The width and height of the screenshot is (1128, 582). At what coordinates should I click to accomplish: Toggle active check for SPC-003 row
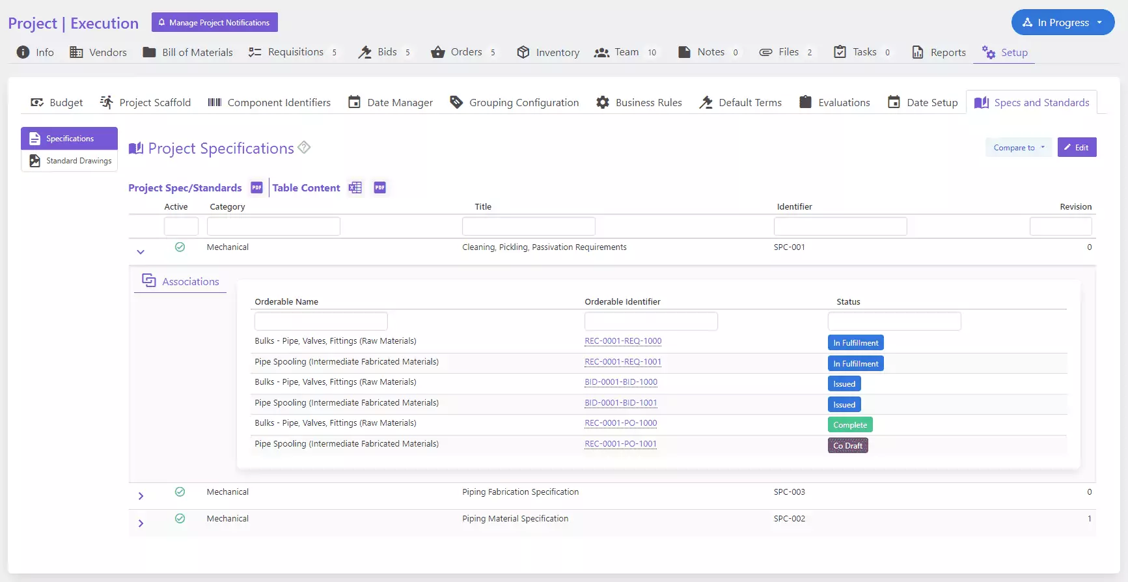180,492
